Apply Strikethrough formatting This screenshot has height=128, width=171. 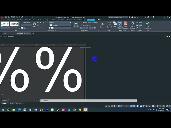point(43,22)
